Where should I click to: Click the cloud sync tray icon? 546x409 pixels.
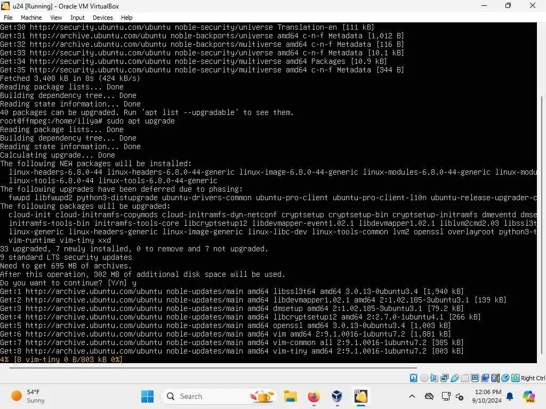click(429, 396)
